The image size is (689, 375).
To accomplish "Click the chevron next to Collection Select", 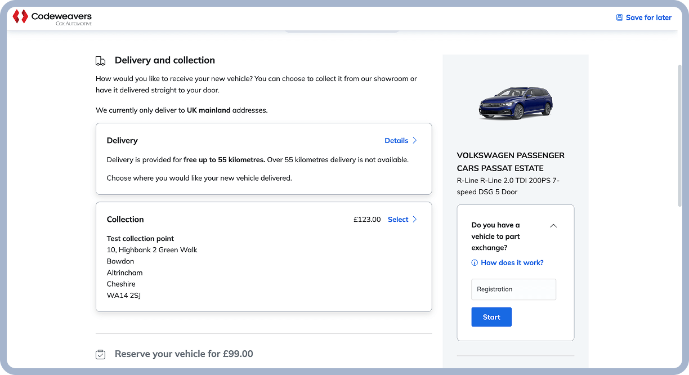I will (x=415, y=220).
